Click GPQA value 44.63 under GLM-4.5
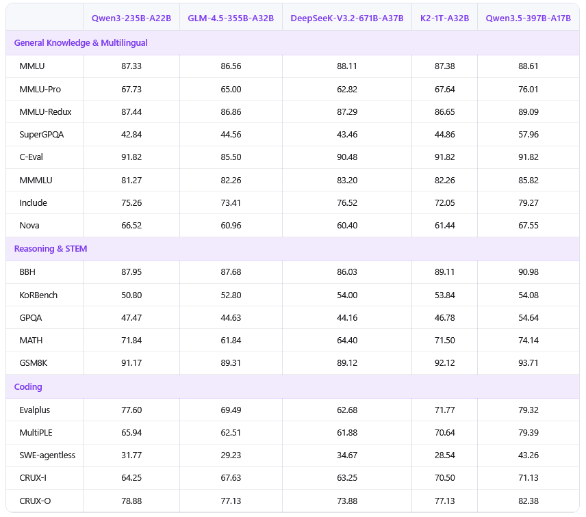586x517 pixels. (231, 318)
